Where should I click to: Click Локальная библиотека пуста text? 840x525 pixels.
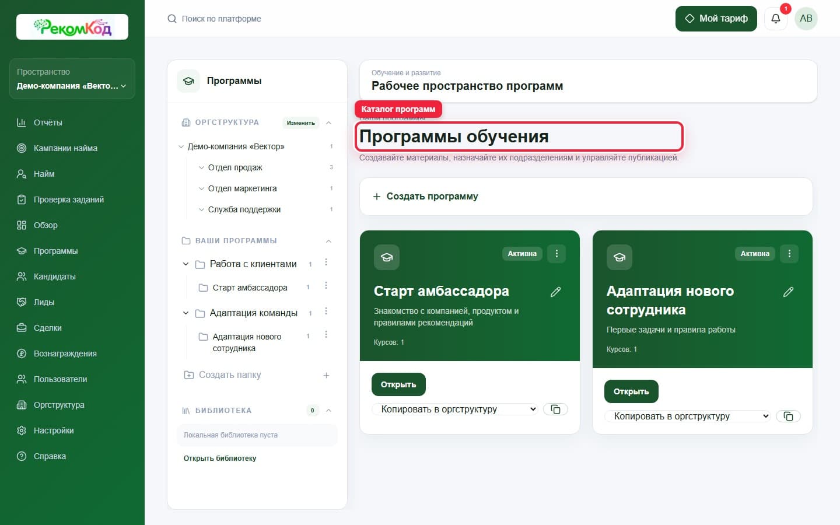(230, 435)
